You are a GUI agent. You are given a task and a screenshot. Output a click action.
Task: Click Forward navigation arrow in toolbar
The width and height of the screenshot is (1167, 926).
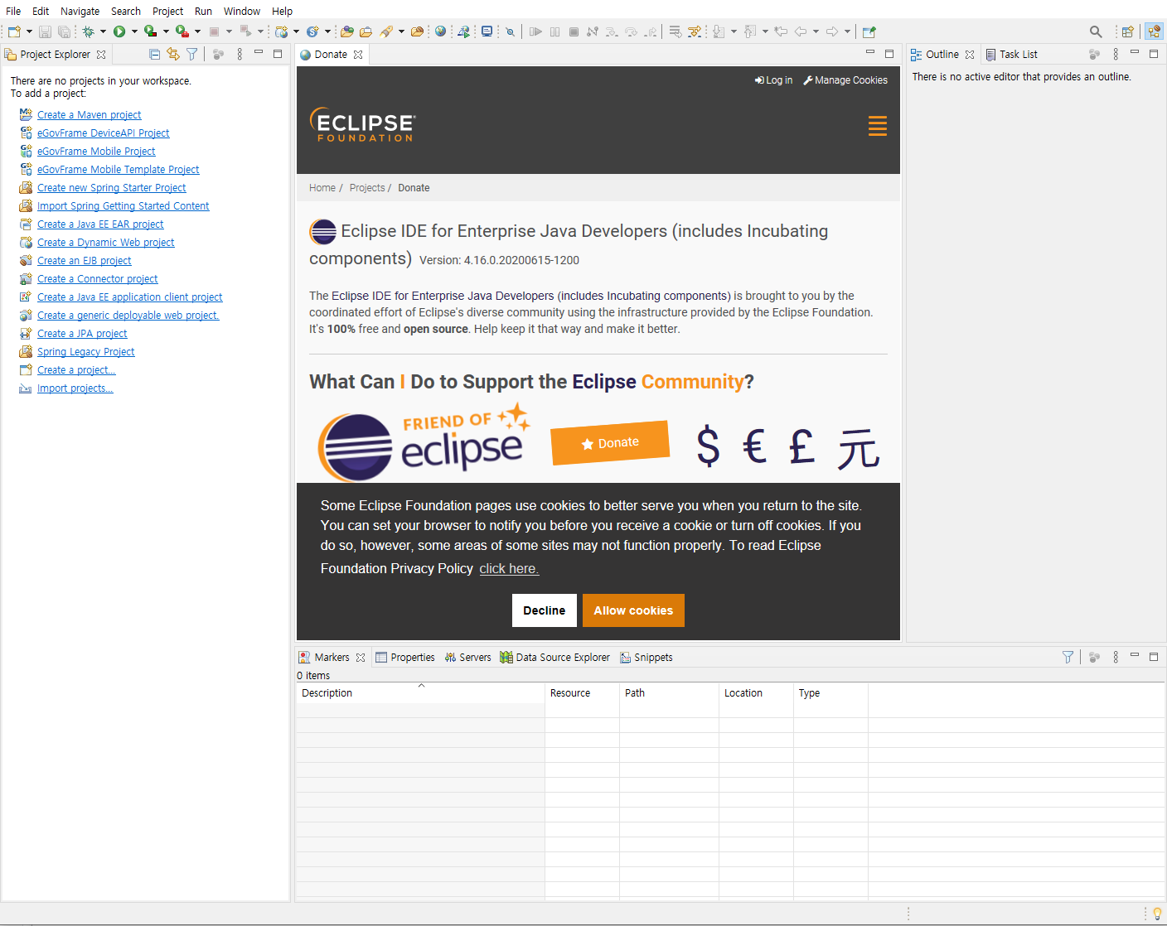(x=832, y=31)
